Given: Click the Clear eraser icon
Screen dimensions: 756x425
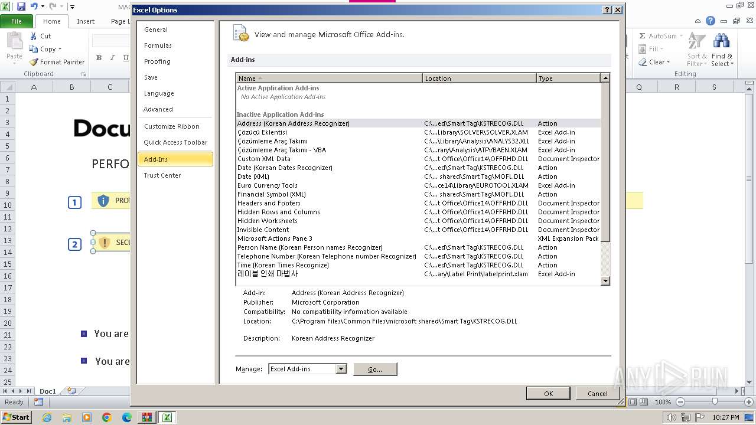Looking at the screenshot, I should pos(643,62).
